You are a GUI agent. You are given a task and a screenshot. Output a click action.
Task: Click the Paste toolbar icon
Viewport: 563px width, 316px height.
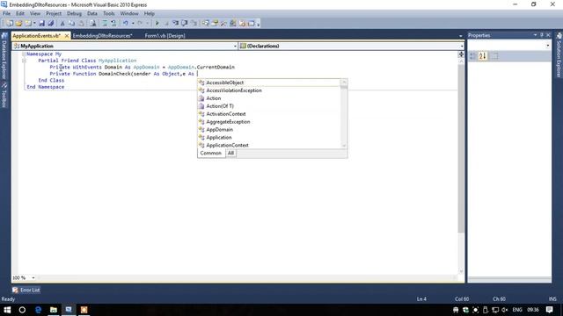82,24
